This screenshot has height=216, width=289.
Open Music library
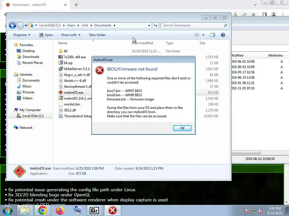click(27, 86)
